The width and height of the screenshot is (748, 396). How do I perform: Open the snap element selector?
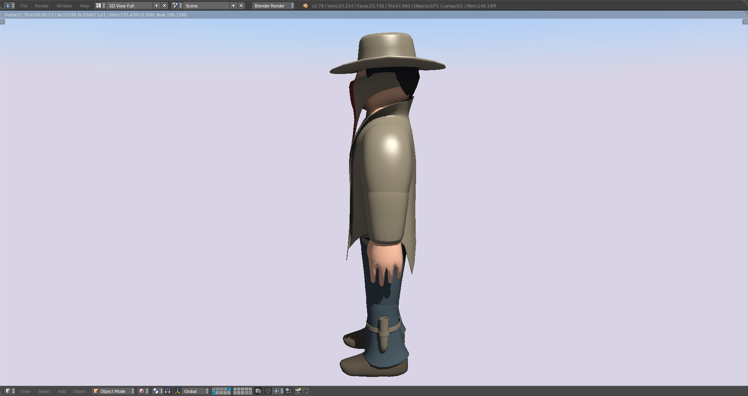278,391
